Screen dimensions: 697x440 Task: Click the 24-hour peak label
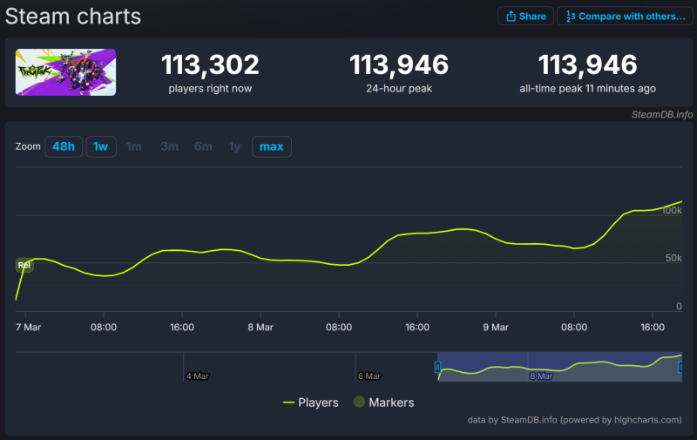tap(399, 89)
